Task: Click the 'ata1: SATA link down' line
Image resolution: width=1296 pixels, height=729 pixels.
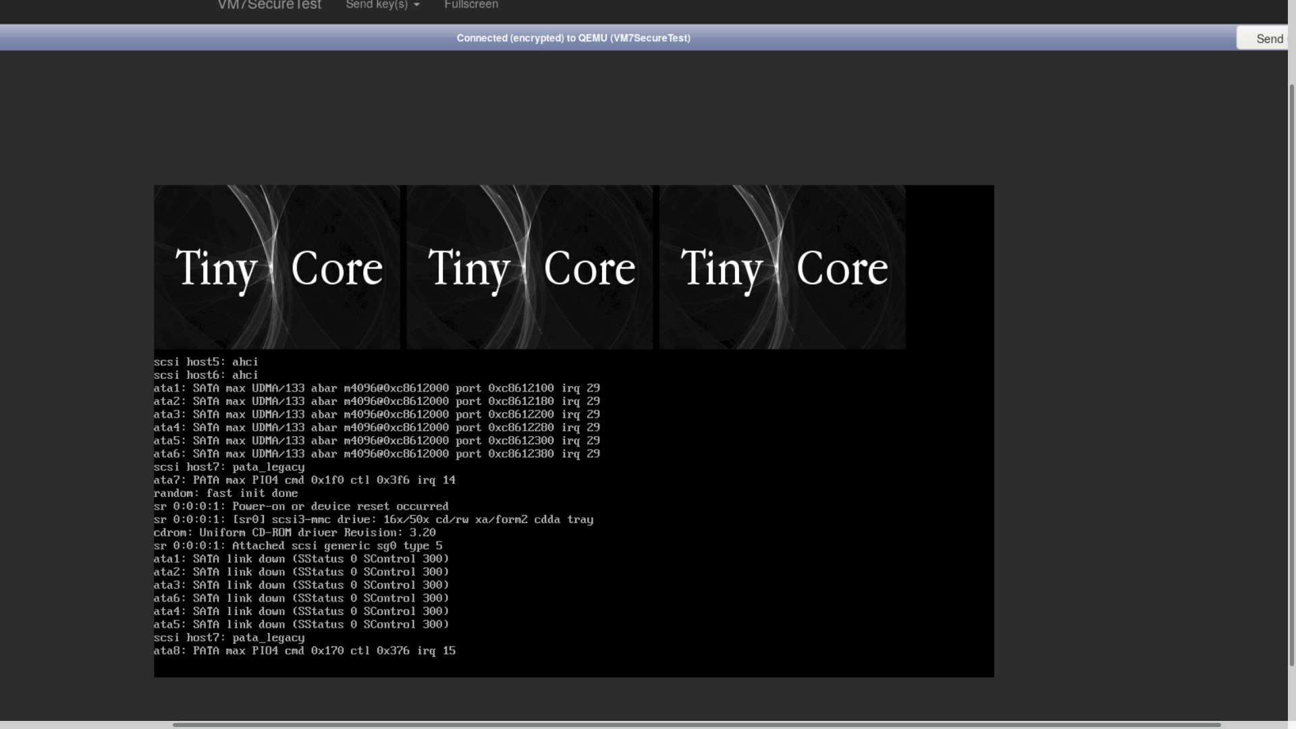Action: pos(301,559)
